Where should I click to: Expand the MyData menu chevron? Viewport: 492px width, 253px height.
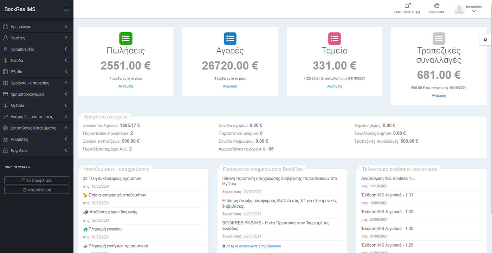[x=66, y=105]
